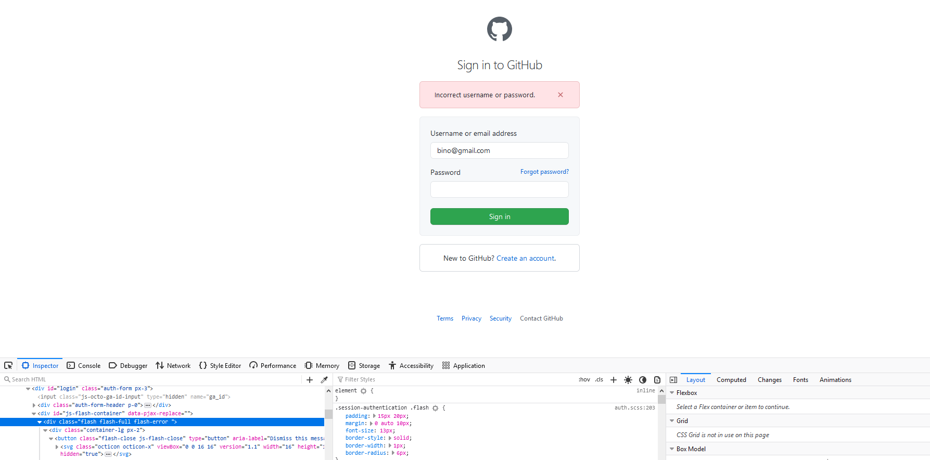This screenshot has height=460, width=930.
Task: Toggle the three-pane inspector sidebar
Action: (673, 379)
